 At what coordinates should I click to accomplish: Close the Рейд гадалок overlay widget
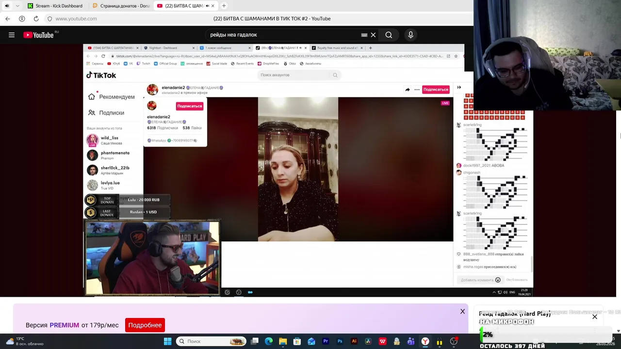[595, 317]
